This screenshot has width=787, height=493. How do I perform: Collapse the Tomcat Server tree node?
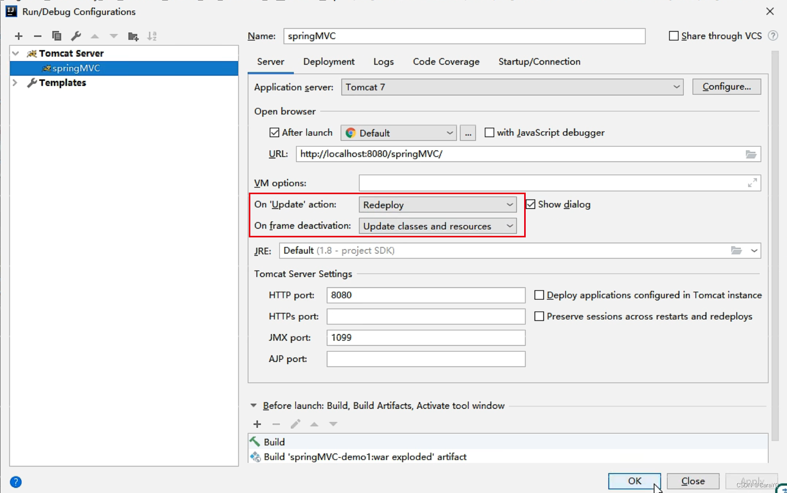16,53
